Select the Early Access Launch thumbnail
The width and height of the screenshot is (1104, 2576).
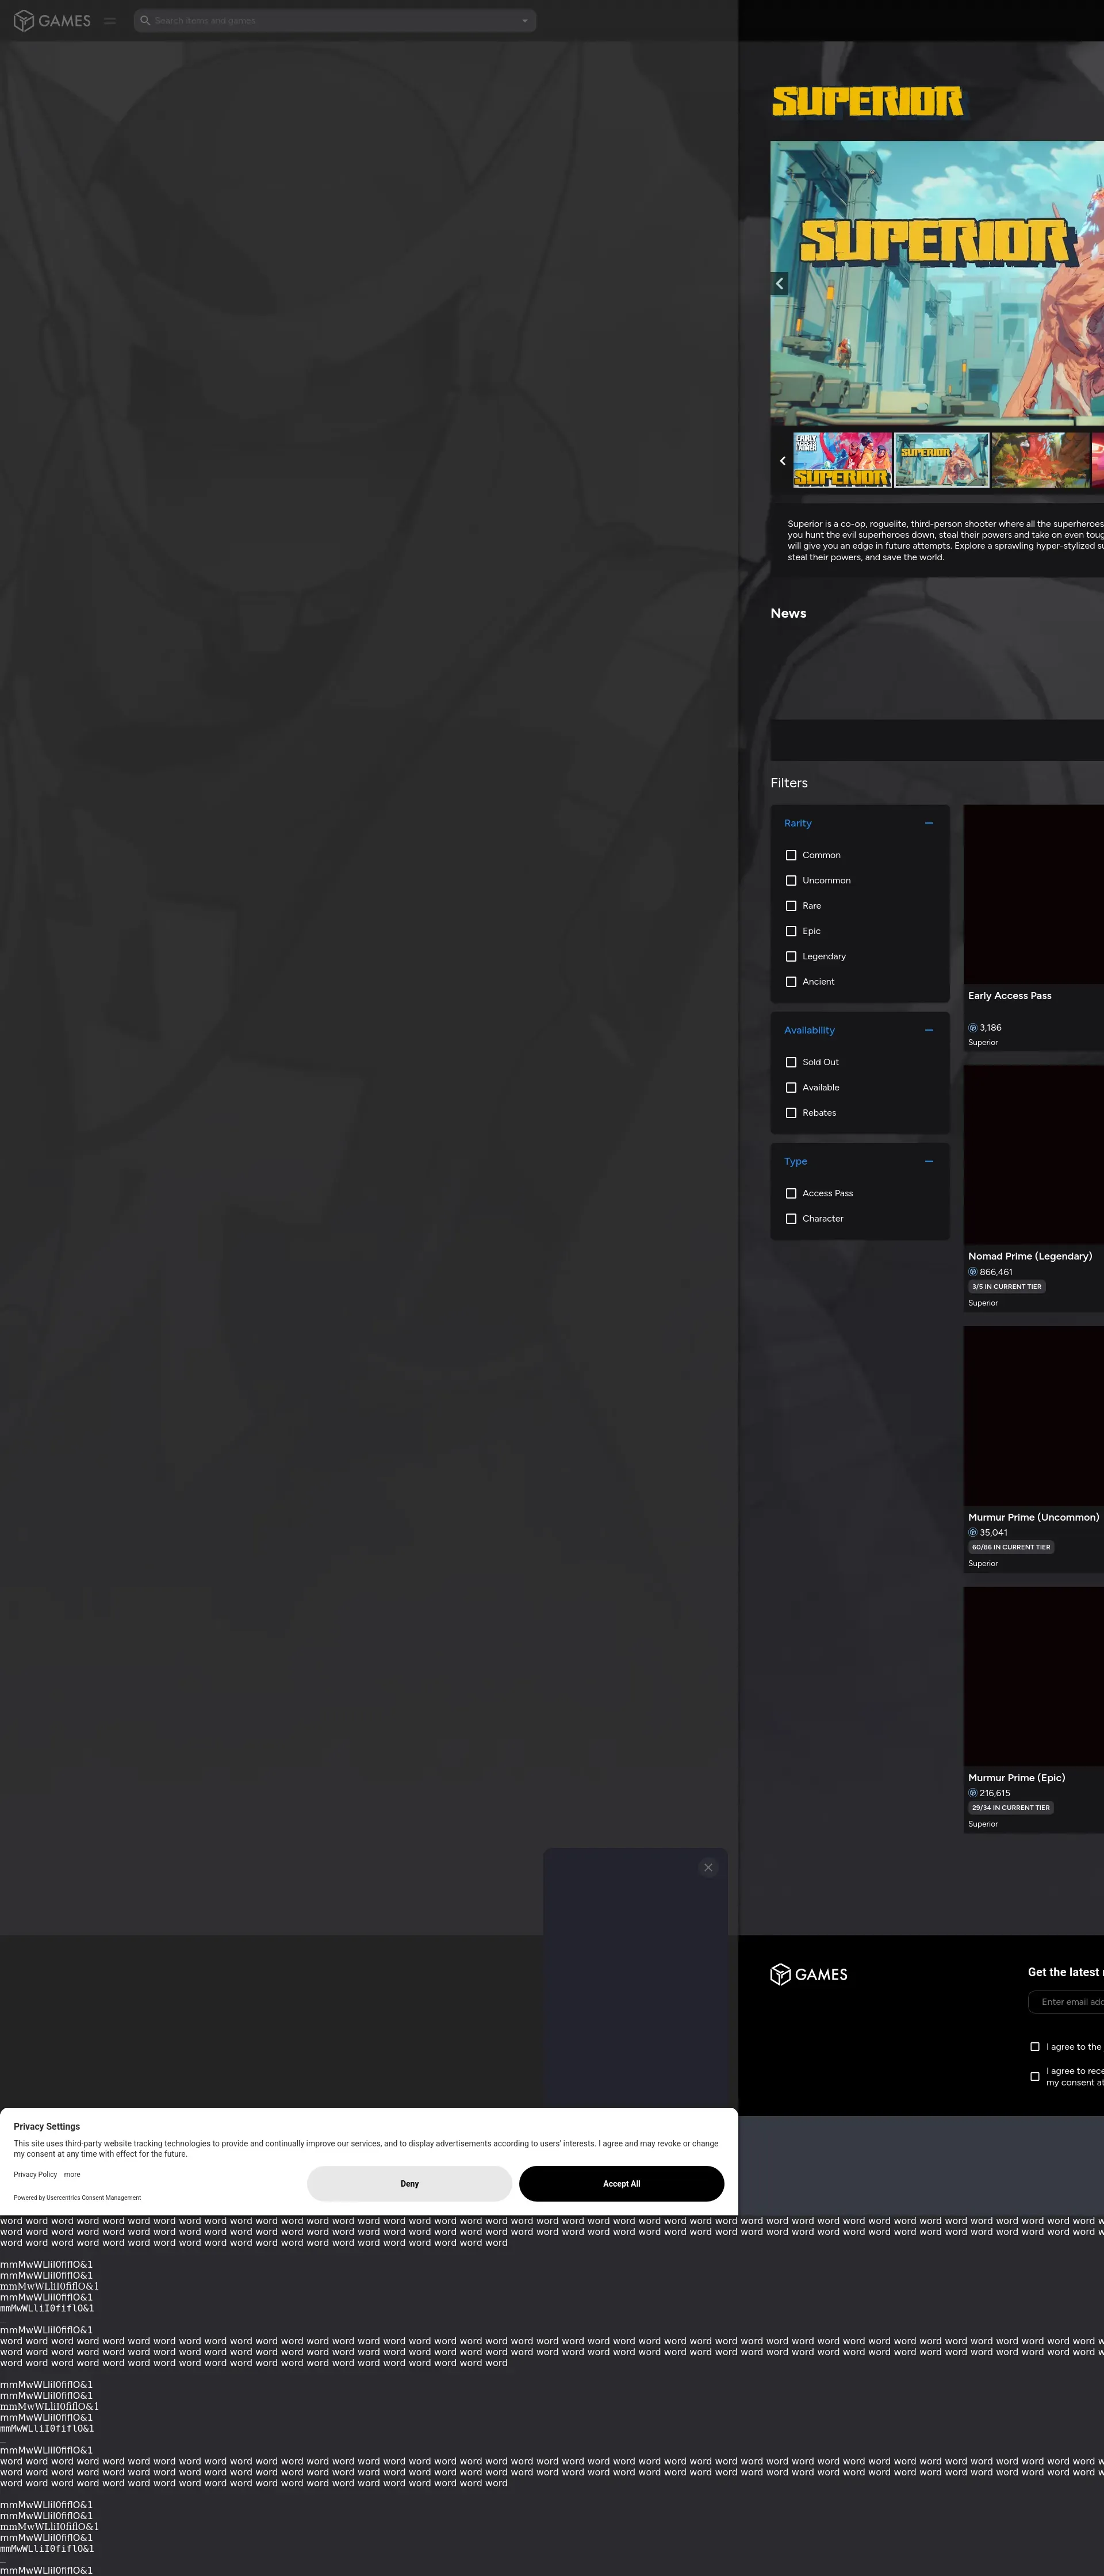click(x=842, y=460)
